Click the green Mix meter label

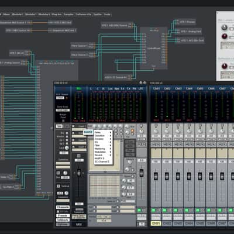tap(79, 89)
